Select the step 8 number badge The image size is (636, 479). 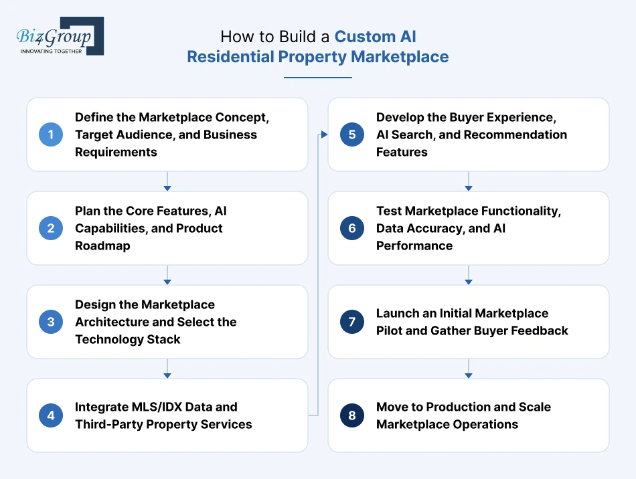[x=352, y=415]
